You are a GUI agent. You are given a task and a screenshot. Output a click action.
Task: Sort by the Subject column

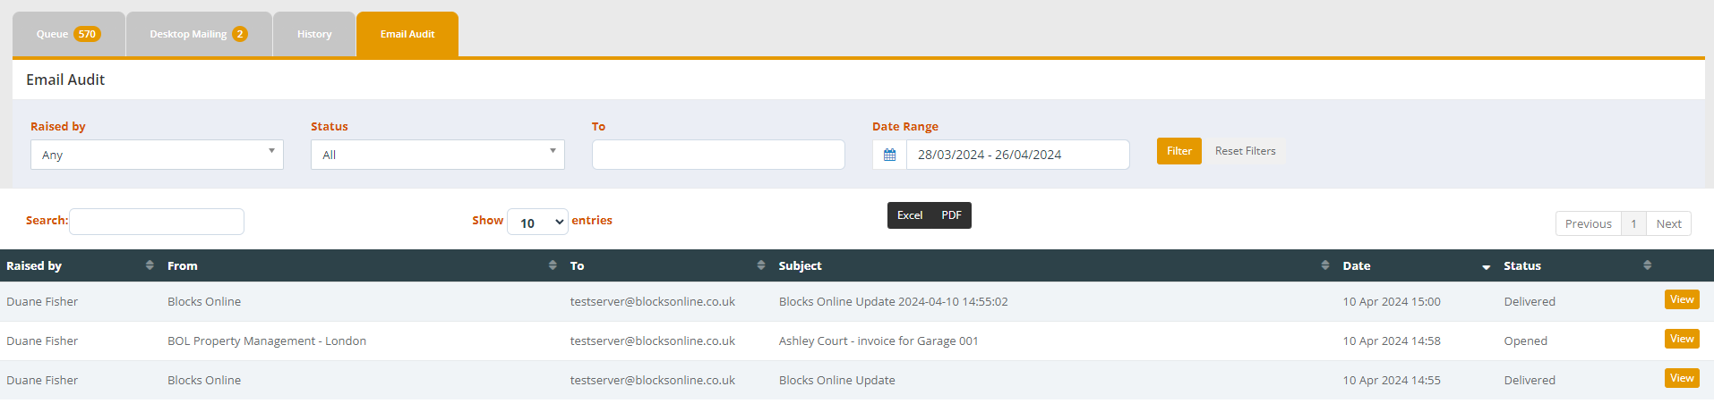[1054, 265]
